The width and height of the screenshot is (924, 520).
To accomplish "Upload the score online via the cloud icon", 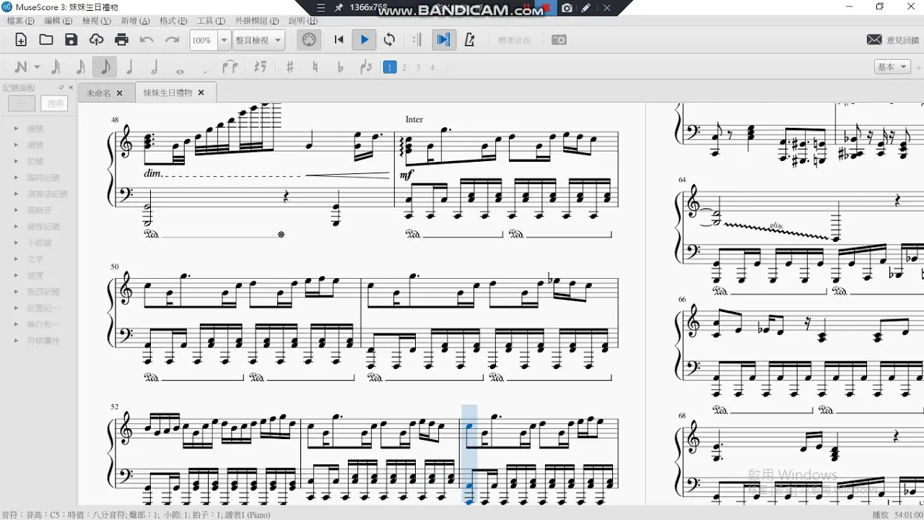I will pyautogui.click(x=96, y=40).
